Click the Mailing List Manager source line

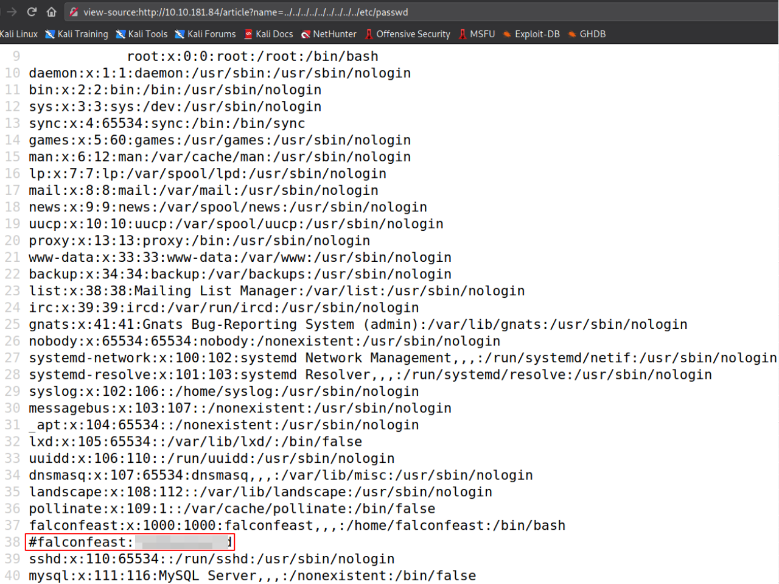click(x=277, y=291)
